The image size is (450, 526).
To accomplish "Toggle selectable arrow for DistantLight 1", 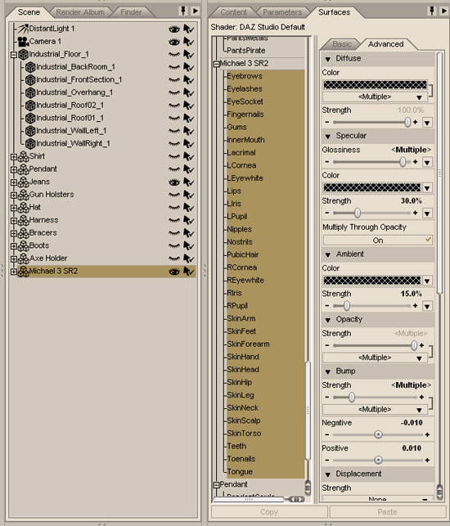I will pos(188,29).
